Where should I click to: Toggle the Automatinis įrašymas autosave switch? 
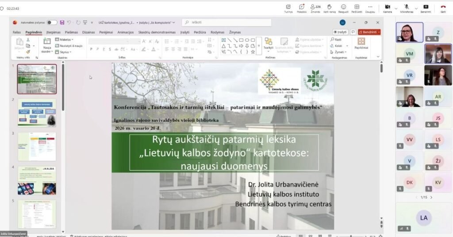click(x=52, y=22)
